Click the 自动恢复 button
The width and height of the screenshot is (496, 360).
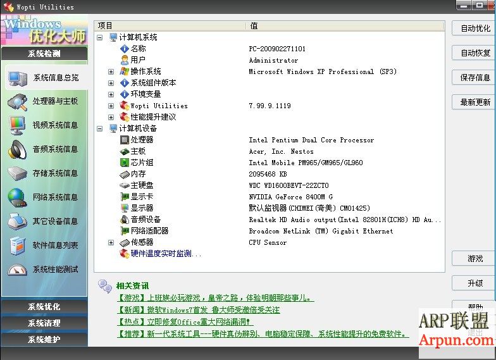[473, 53]
